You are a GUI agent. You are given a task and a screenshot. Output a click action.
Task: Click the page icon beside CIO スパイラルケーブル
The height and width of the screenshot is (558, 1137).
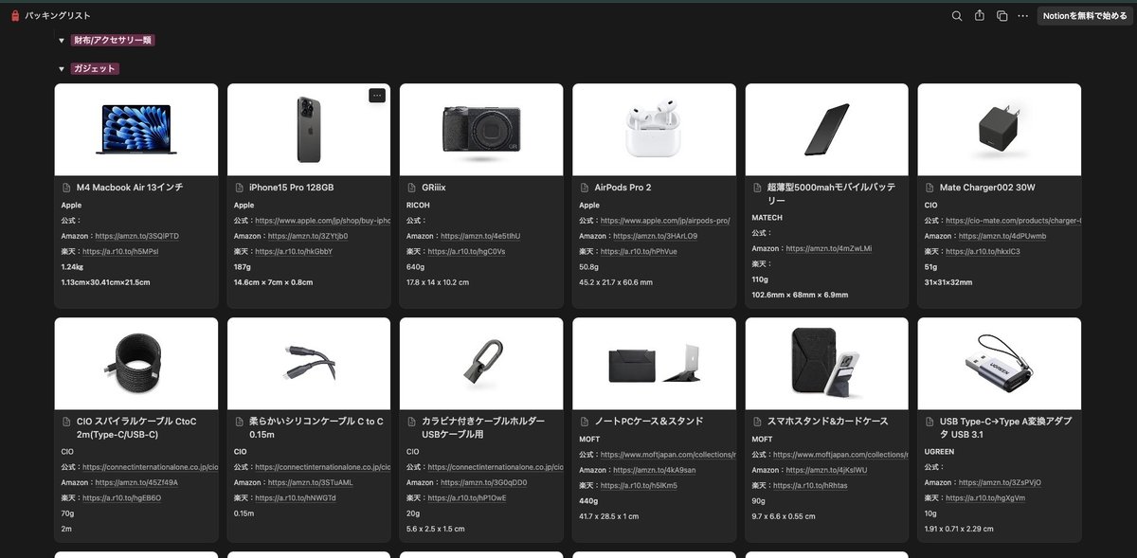pos(66,422)
